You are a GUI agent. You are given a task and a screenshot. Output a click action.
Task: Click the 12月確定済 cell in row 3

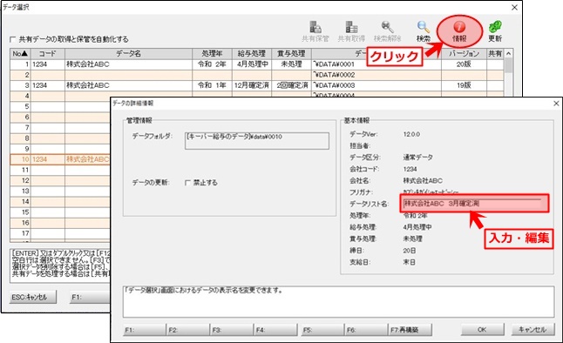pyautogui.click(x=252, y=85)
